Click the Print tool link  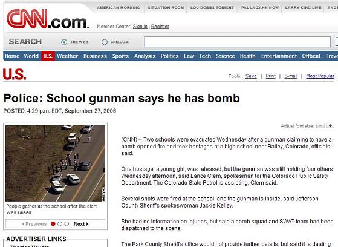click(x=270, y=76)
